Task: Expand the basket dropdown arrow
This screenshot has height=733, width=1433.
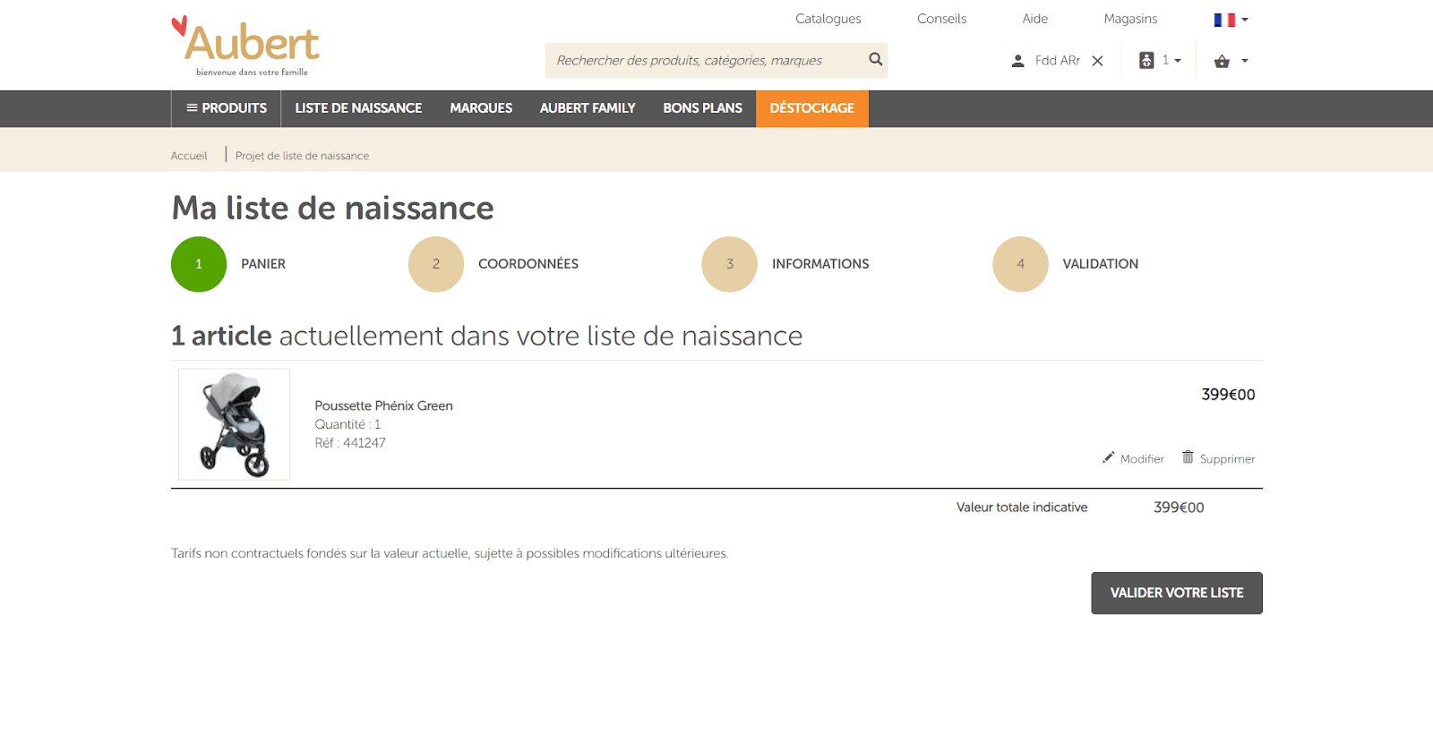Action: pyautogui.click(x=1245, y=61)
